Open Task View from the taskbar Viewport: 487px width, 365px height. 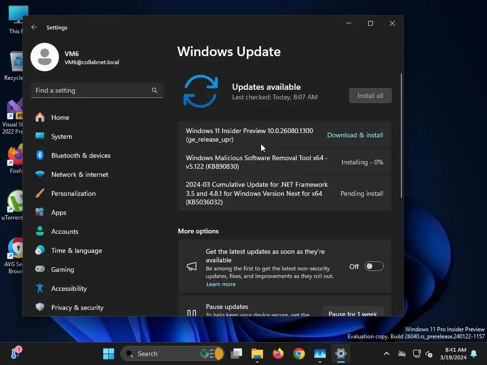[x=236, y=354]
